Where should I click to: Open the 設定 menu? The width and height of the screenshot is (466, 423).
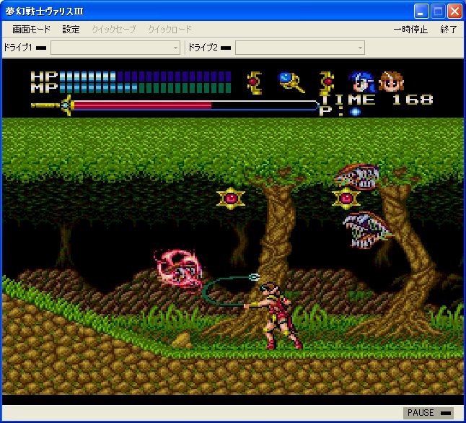pos(71,30)
